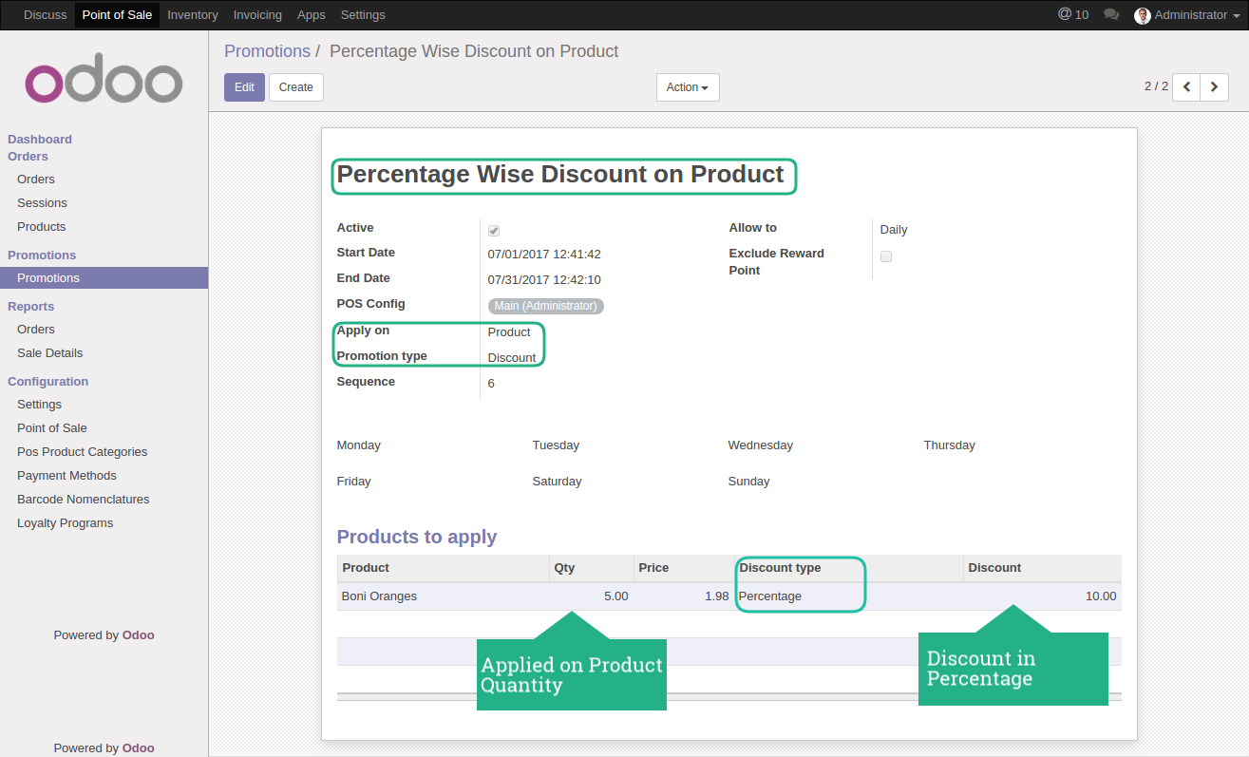Click the Wednesday label
This screenshot has height=757, width=1249.
coord(760,445)
